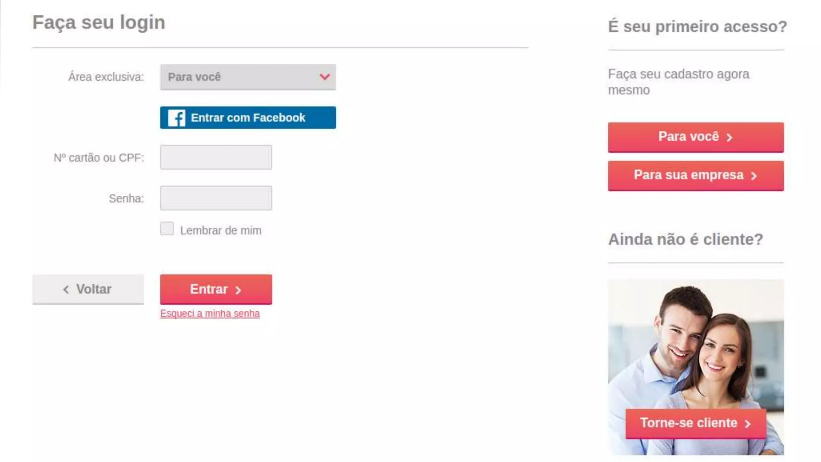Screen dimensions: 821x462
Task: Click the arrow icon on Torne-se cliente
Action: (747, 424)
